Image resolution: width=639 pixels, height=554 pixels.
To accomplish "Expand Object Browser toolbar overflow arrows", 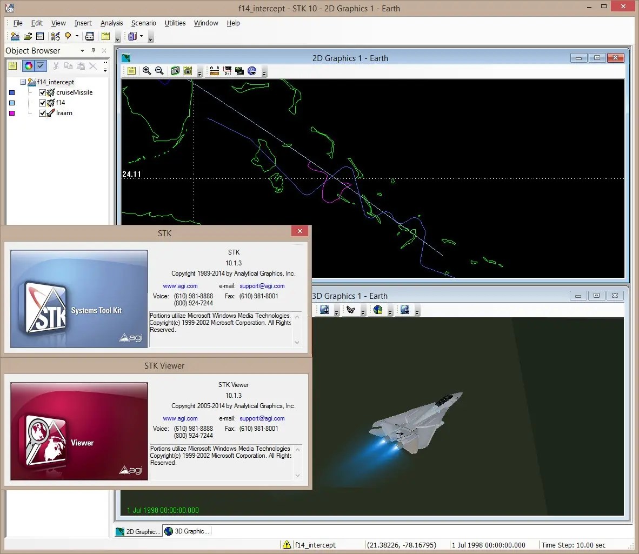I will pos(105,66).
